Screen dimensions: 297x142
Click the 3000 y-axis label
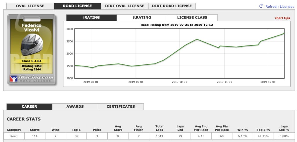pos(70,29)
